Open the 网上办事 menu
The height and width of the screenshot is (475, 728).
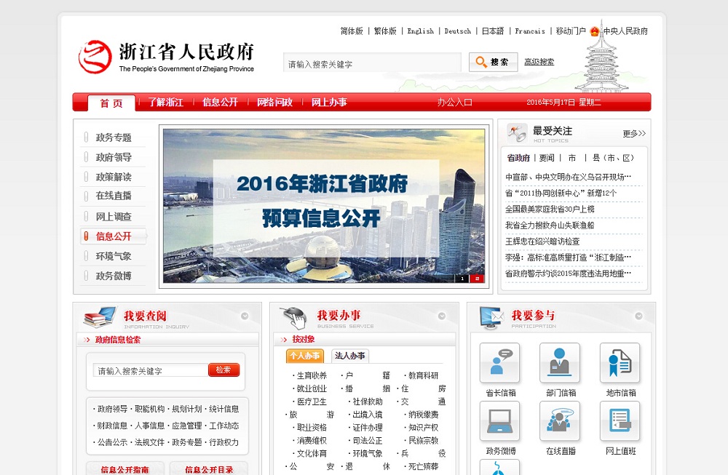click(329, 102)
